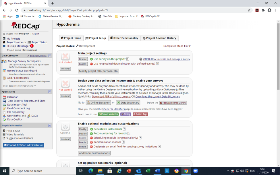Collapse the Applications section
The image size is (280, 175).
50,92
